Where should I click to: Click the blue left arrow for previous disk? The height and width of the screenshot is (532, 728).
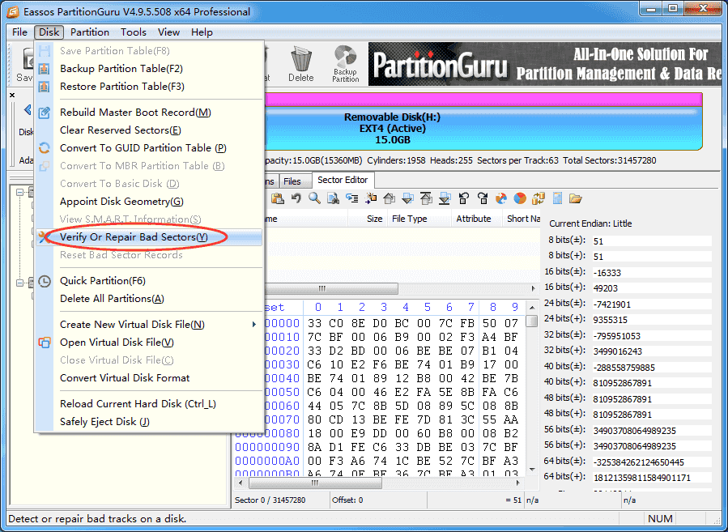[x=28, y=110]
